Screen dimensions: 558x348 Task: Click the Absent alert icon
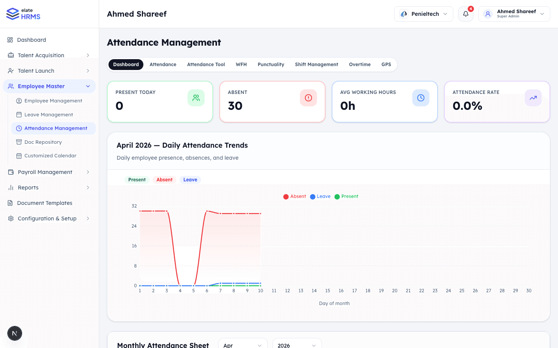(308, 98)
